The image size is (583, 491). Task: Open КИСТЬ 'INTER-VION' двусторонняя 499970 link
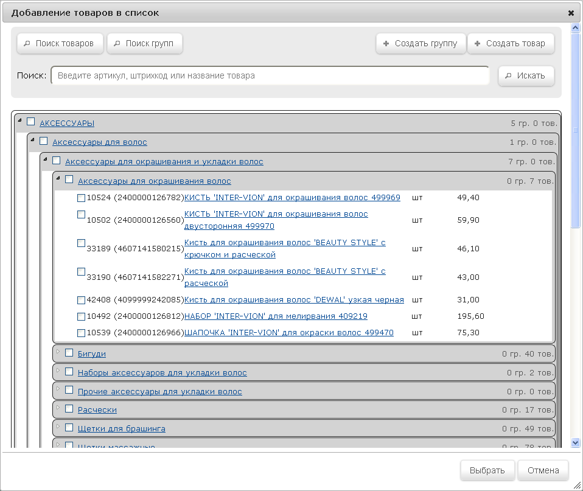[x=276, y=220]
